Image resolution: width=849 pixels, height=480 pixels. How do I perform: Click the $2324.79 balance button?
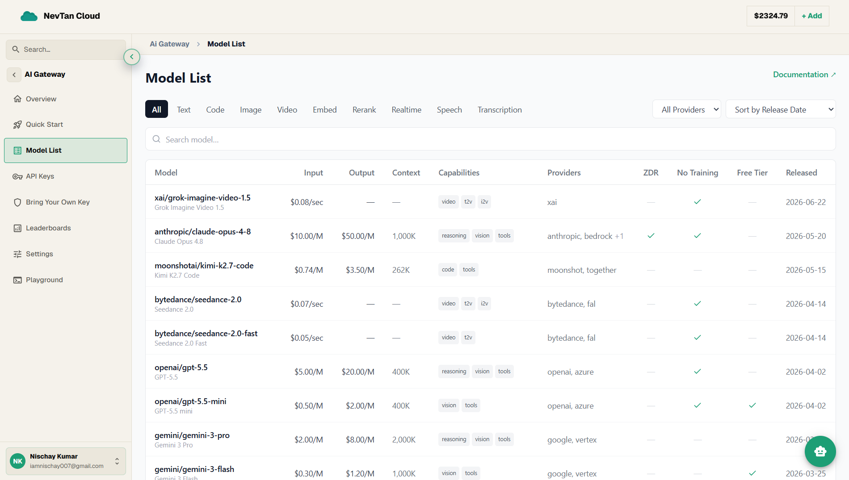[771, 16]
